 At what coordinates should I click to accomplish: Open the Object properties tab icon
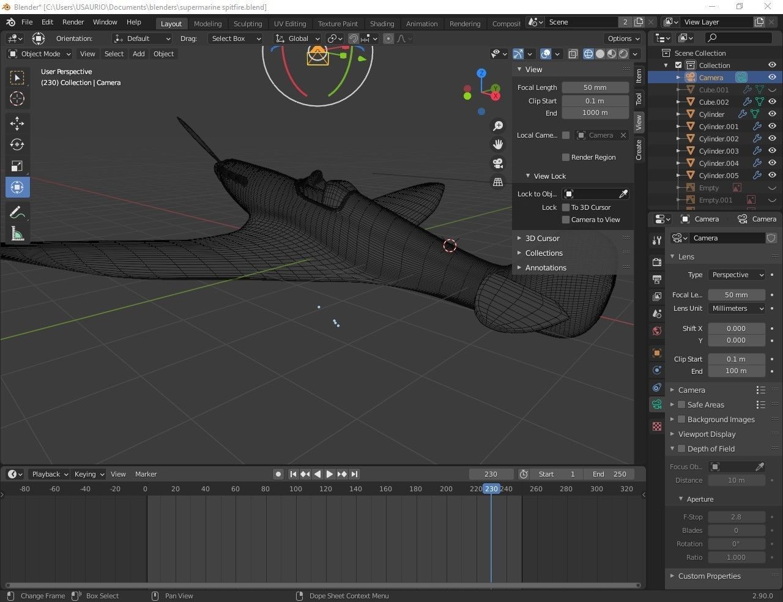click(x=657, y=353)
